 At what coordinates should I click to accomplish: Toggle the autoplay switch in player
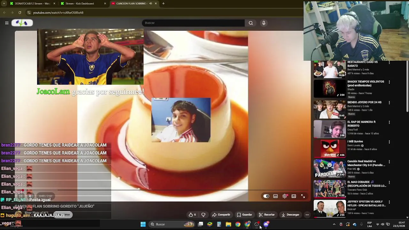point(266,196)
